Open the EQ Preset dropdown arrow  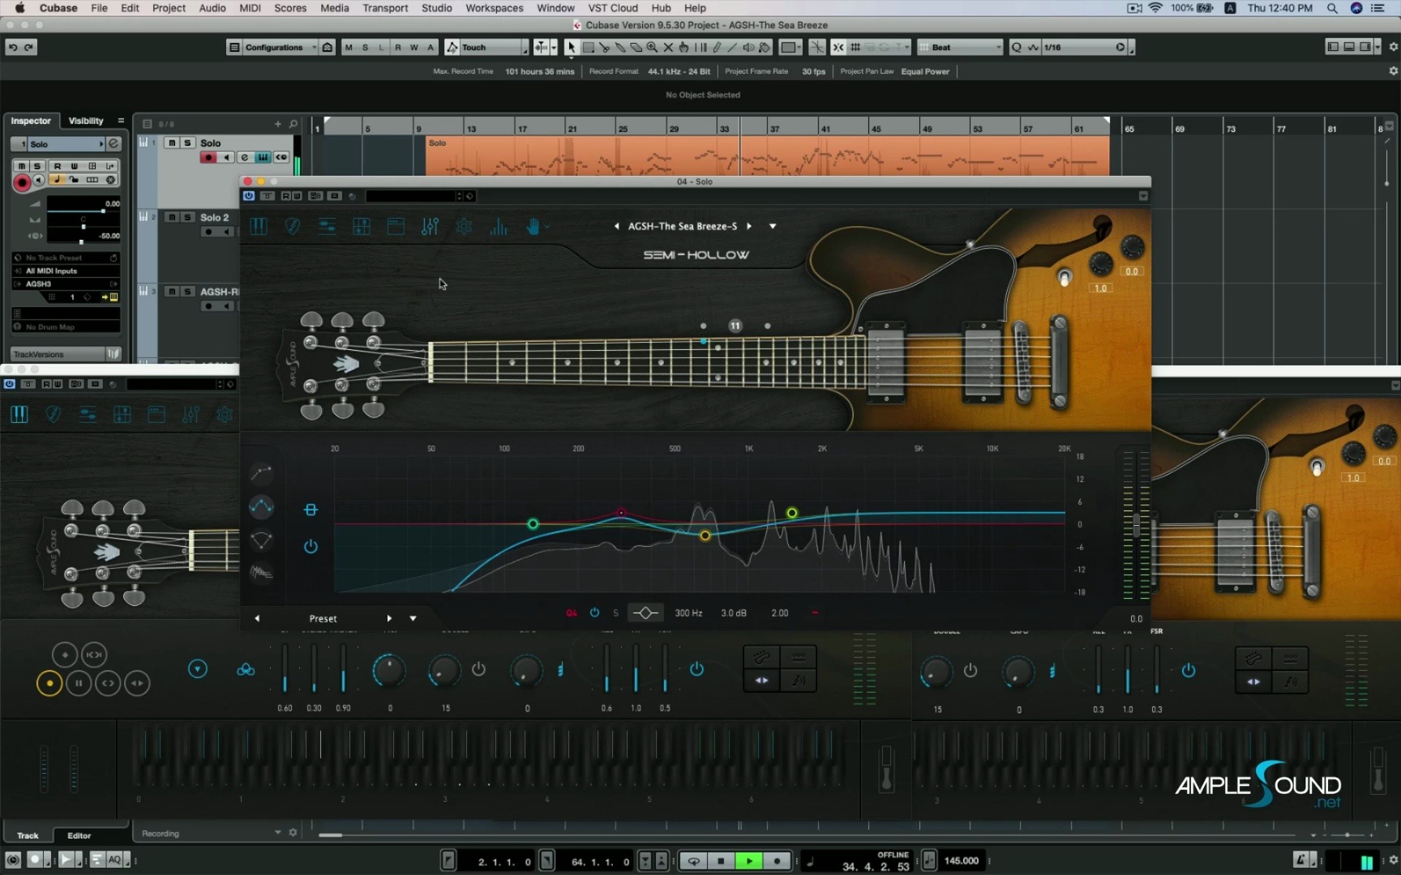coord(413,618)
